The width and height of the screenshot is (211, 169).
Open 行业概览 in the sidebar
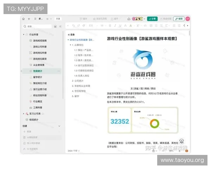(38, 101)
